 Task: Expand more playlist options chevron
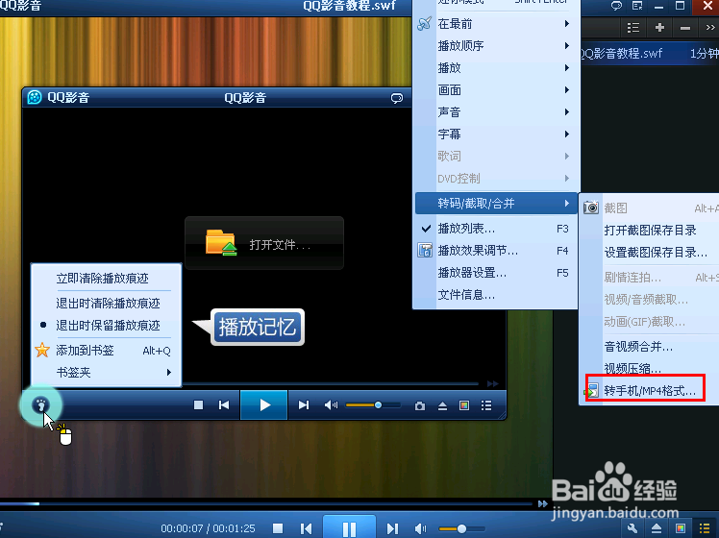point(710,28)
